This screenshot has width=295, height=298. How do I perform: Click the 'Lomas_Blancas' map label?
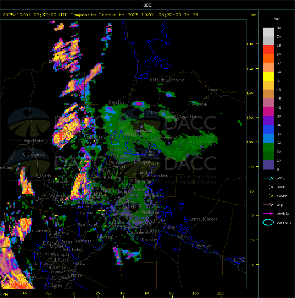click(x=204, y=219)
